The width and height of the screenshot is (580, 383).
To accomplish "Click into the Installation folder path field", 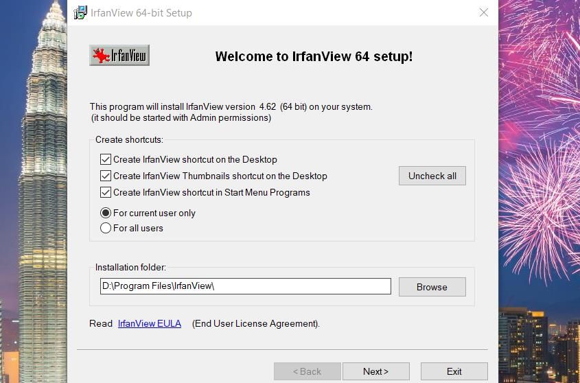I will click(x=246, y=286).
